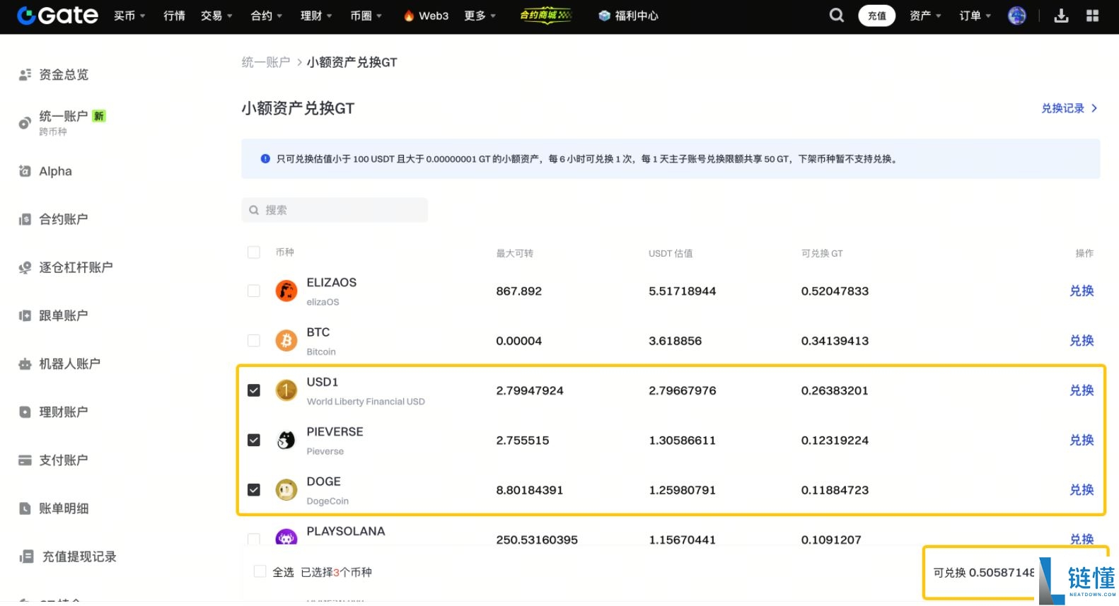Open the app download icon
The width and height of the screenshot is (1119, 606).
pos(1061,16)
